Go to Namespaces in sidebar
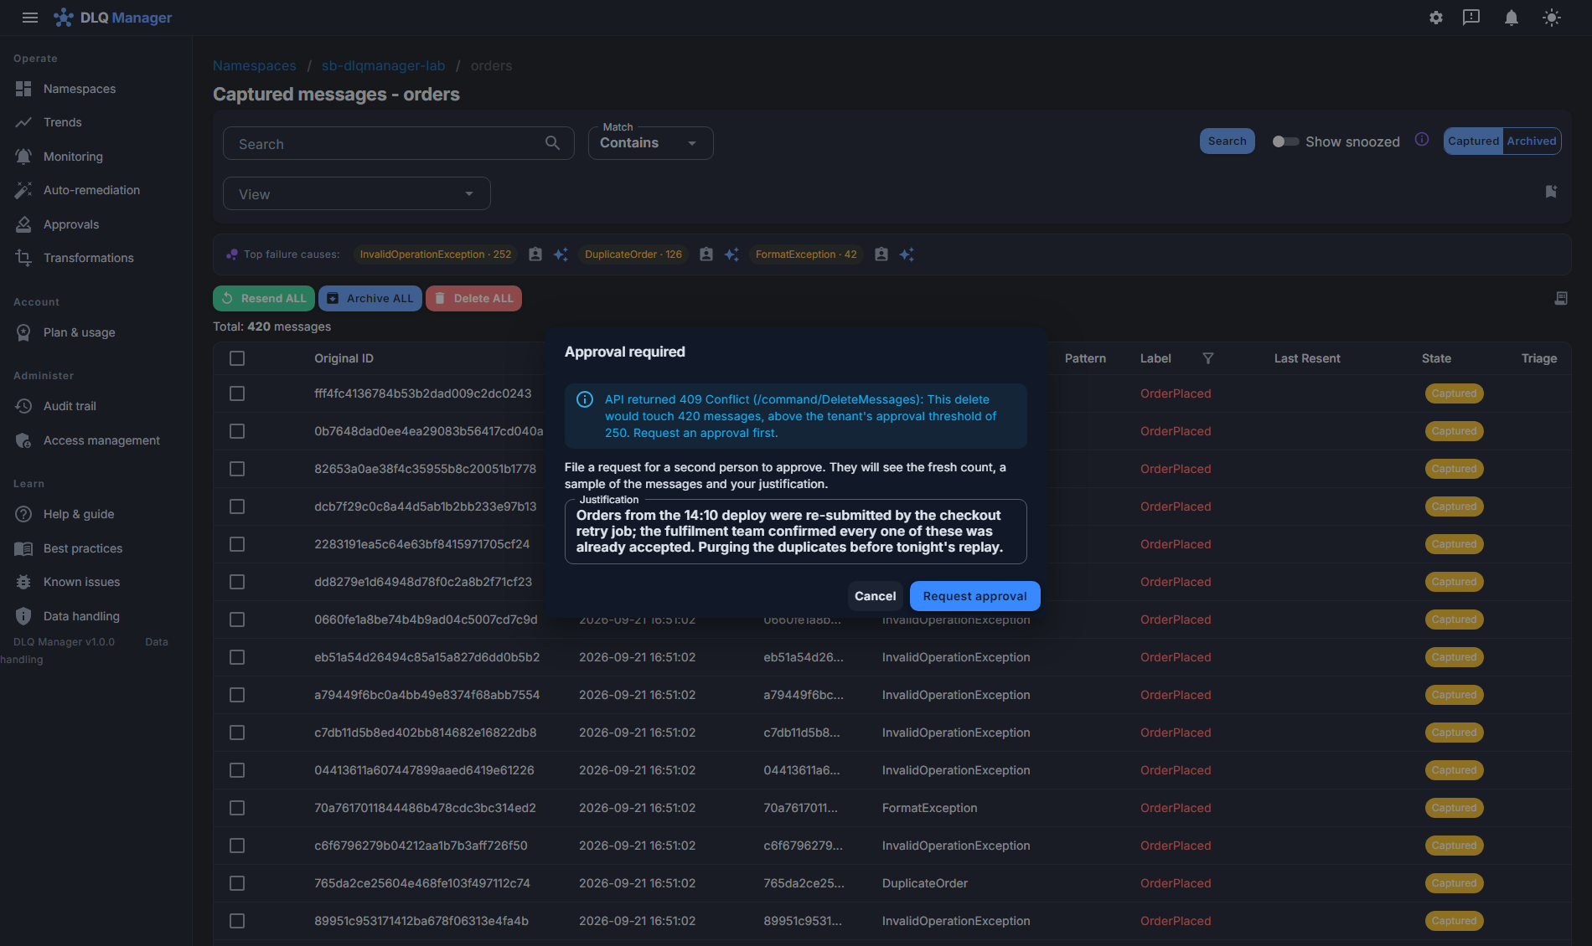This screenshot has width=1592, height=946. coord(80,89)
